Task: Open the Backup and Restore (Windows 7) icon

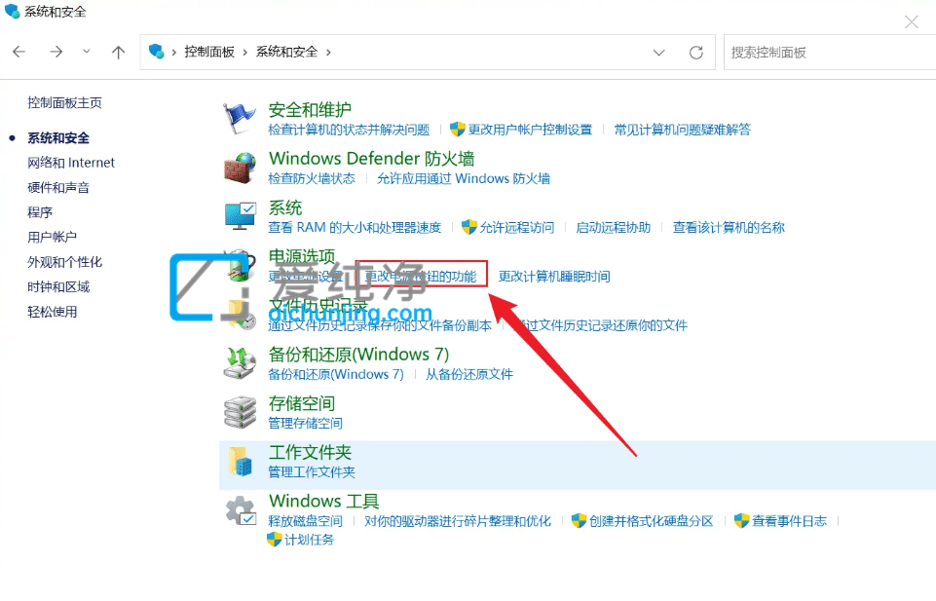Action: [x=240, y=363]
